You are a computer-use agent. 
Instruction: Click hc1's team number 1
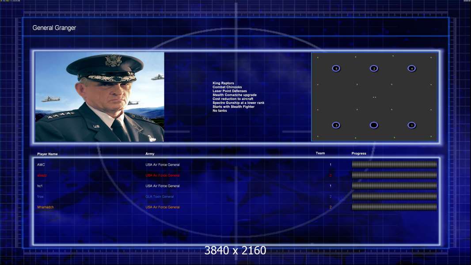point(330,186)
